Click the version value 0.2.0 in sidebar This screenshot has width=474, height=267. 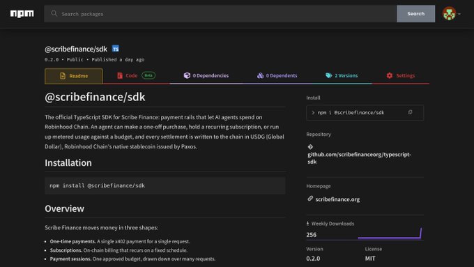[x=313, y=259]
